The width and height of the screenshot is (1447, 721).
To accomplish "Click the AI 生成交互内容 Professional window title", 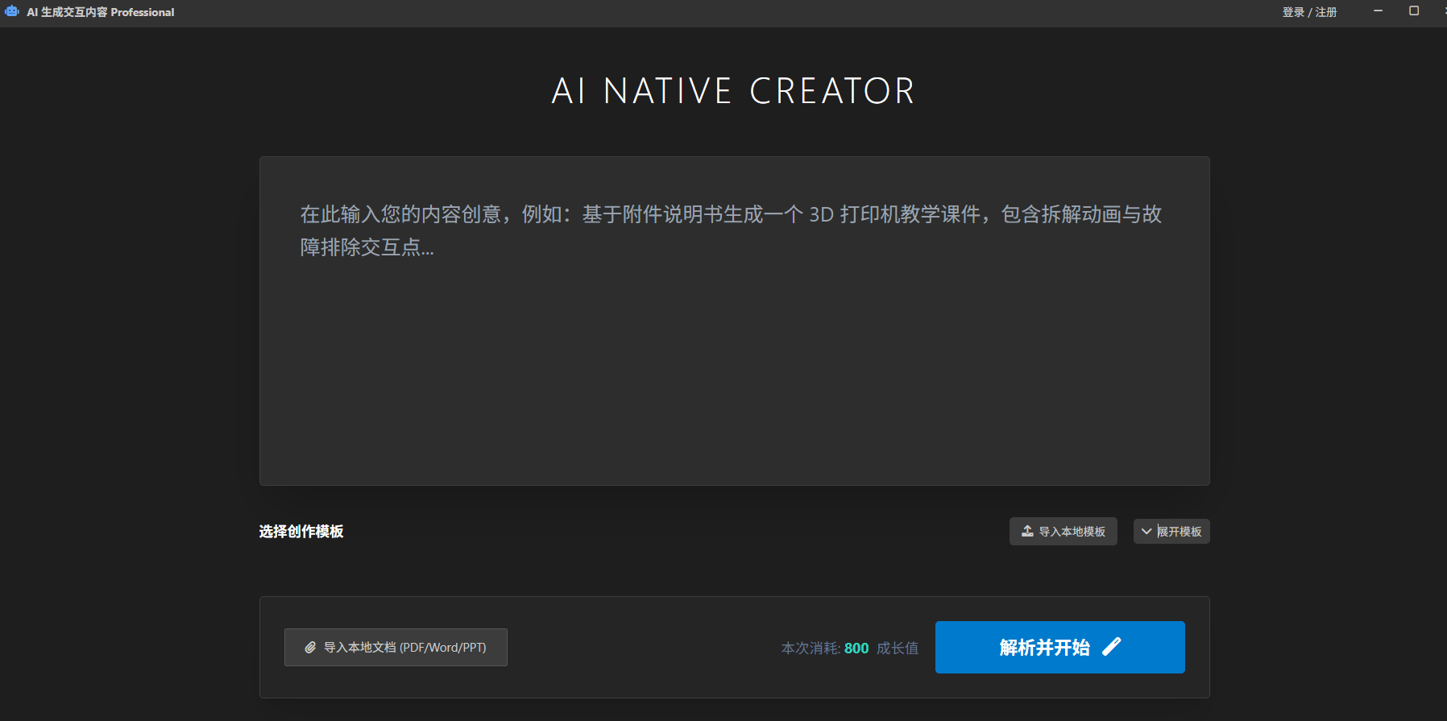I will 101,12.
